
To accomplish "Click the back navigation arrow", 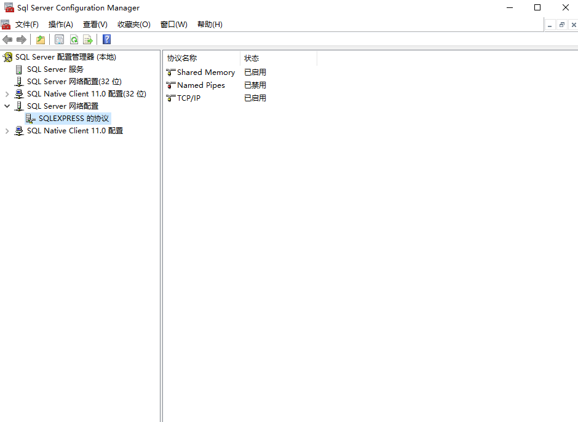I will (7, 39).
